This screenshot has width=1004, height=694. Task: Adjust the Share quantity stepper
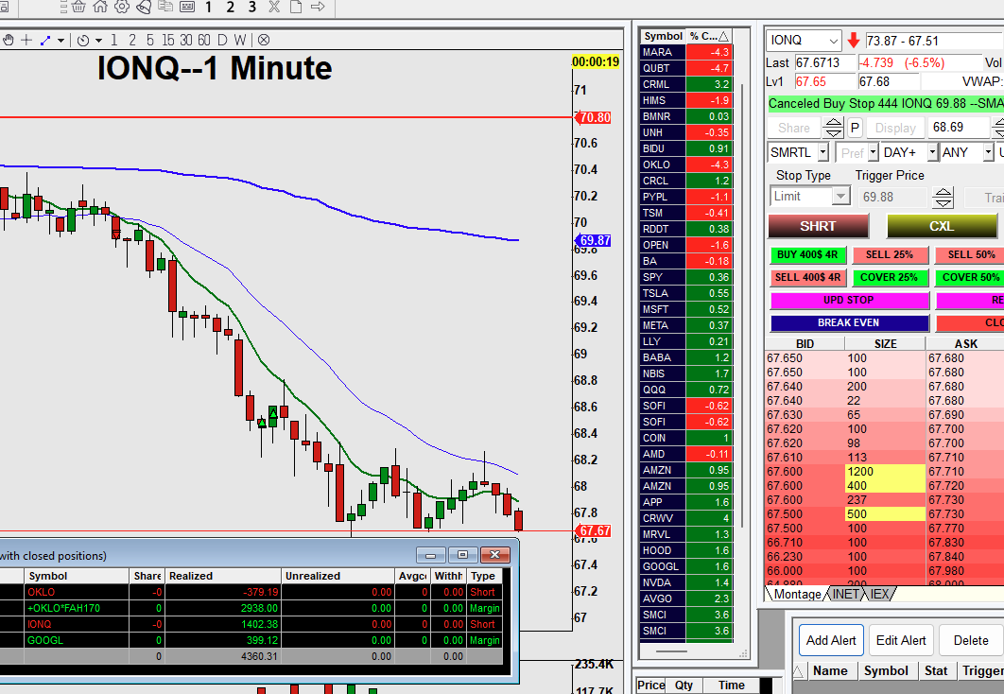tap(832, 128)
